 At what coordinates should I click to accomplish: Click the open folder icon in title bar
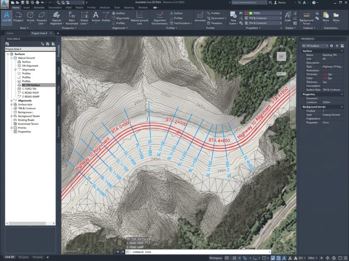pos(18,2)
